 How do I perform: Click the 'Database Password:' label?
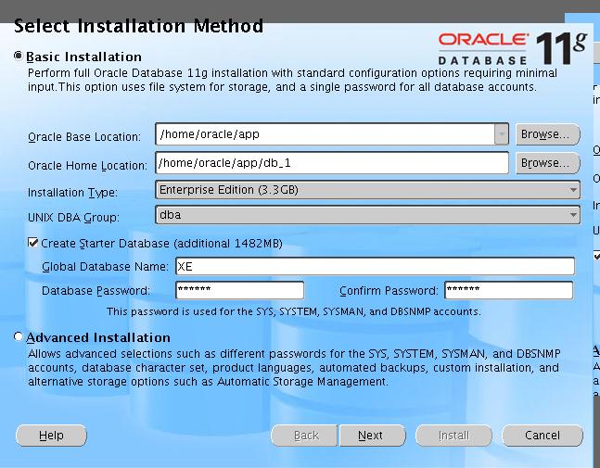point(96,291)
